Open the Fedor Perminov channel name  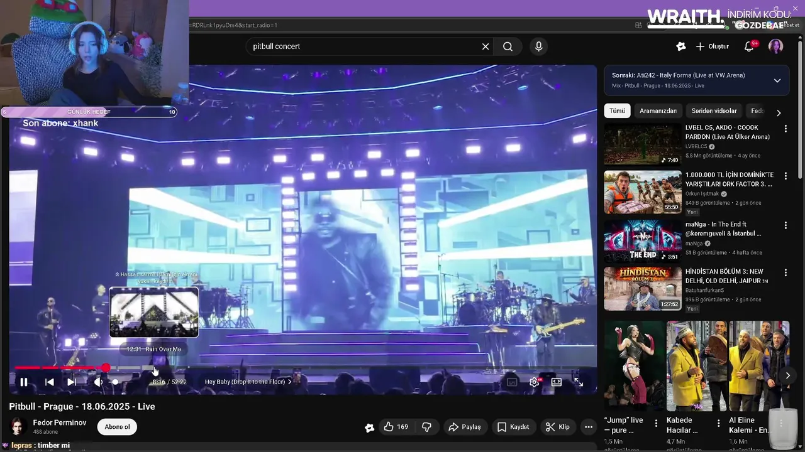pos(60,422)
